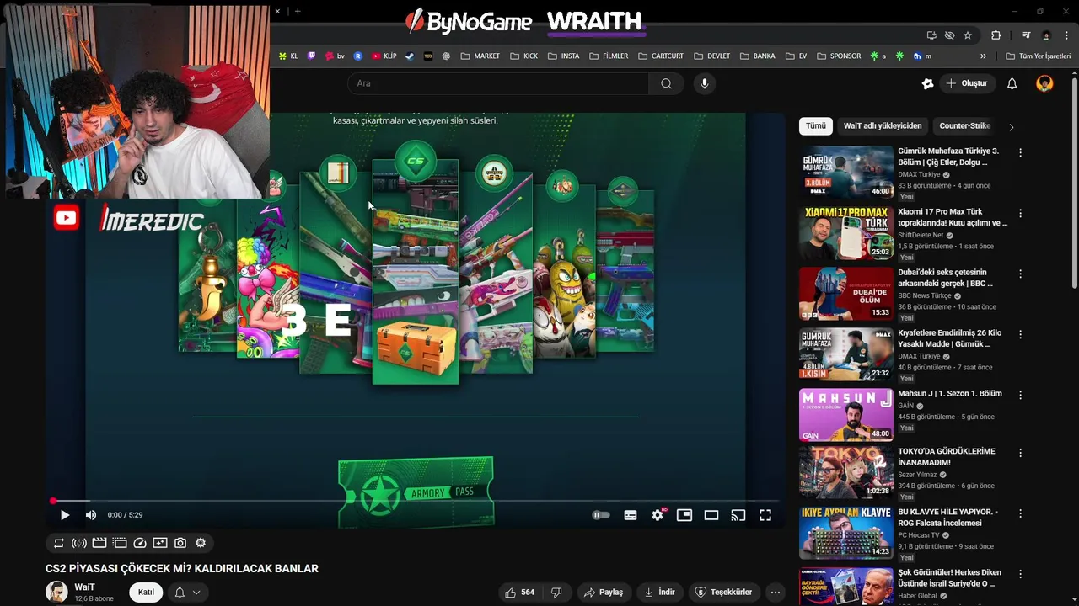
Task: Click the Paylaş share button
Action: [x=604, y=593]
